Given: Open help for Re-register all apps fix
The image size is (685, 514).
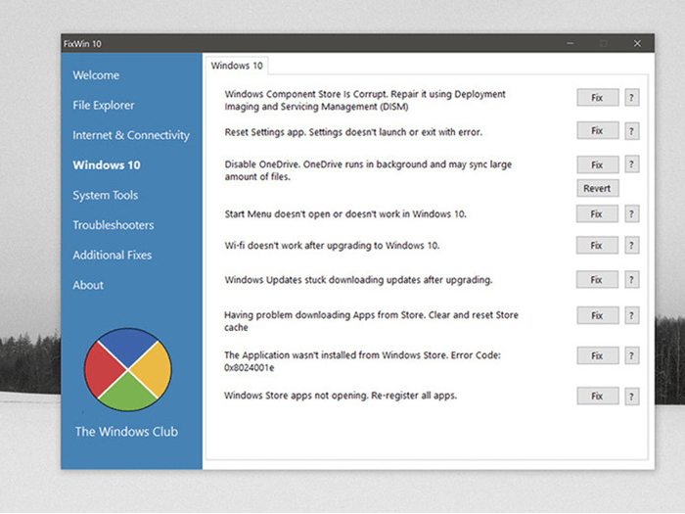Looking at the screenshot, I should coord(632,396).
